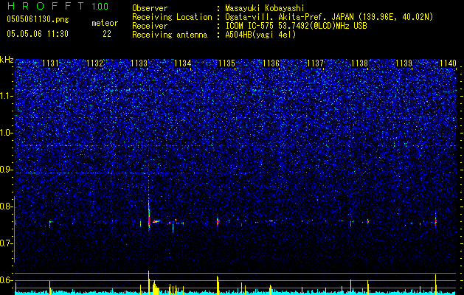Click the "Receiving antenna" label

pos(170,35)
